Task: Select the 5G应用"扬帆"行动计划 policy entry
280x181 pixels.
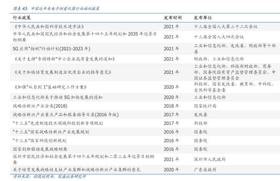Action: coord(51,49)
